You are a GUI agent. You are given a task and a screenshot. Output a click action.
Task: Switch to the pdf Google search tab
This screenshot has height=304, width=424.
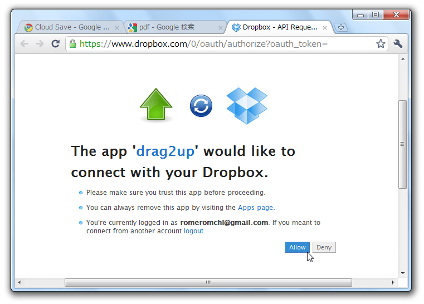click(174, 27)
